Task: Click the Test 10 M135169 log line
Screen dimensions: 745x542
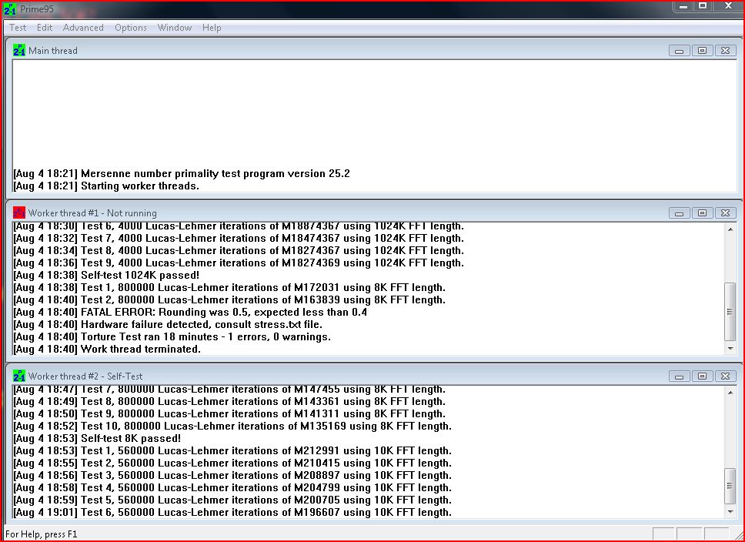Action: [x=232, y=426]
